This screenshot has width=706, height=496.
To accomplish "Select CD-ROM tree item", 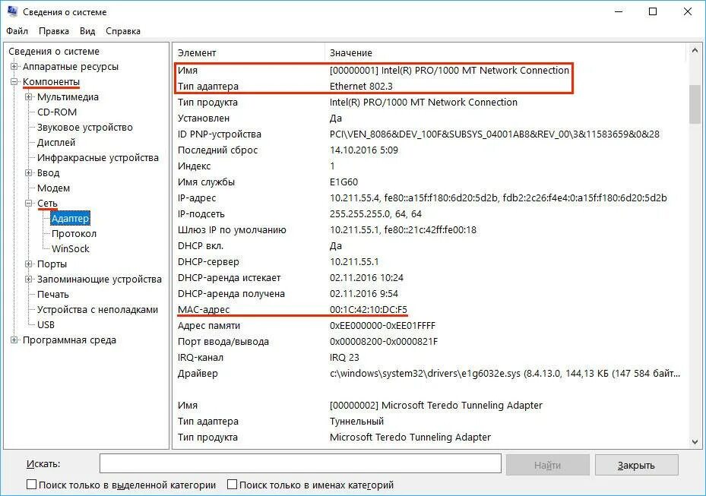I will coord(57,112).
